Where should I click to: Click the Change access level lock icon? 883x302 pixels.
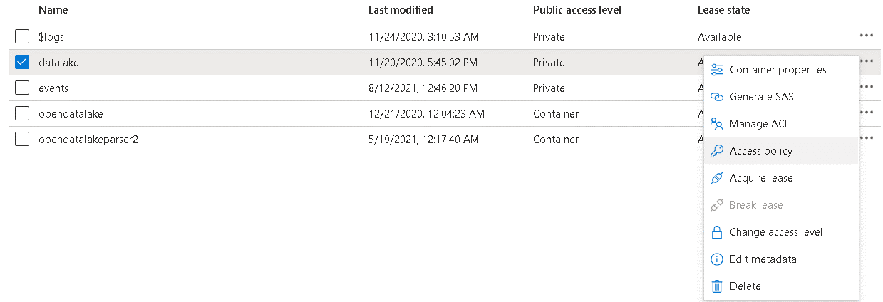[717, 232]
